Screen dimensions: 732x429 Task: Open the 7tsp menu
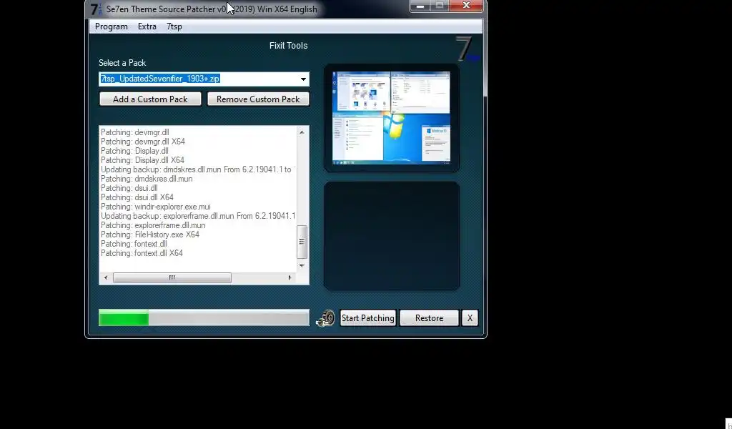[x=174, y=26]
